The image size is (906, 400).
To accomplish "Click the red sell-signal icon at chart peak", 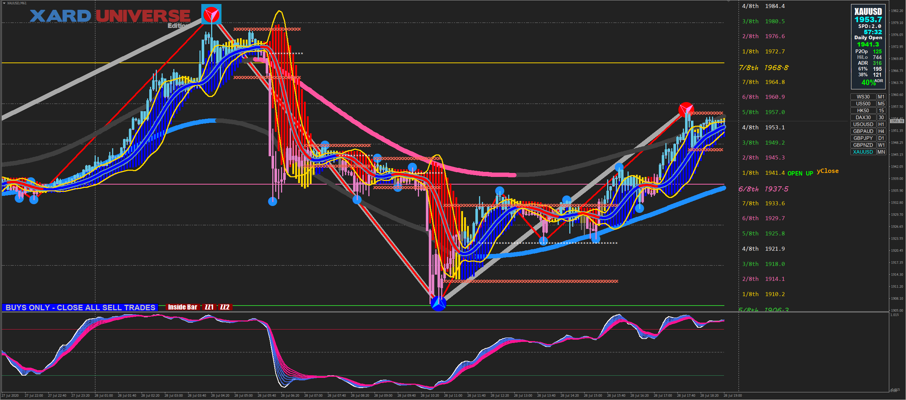I will [211, 14].
